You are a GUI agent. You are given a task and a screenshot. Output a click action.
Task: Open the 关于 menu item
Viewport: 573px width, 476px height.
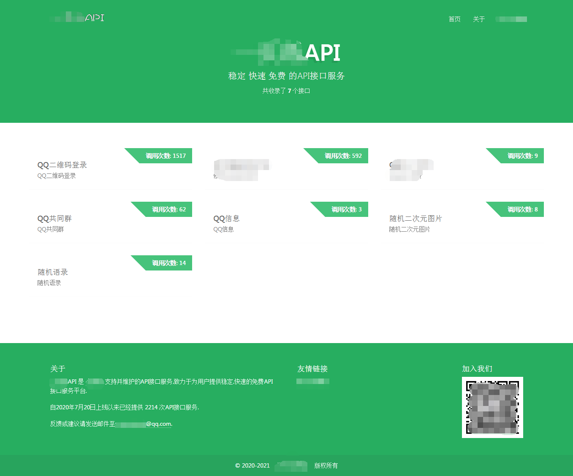[x=479, y=19]
